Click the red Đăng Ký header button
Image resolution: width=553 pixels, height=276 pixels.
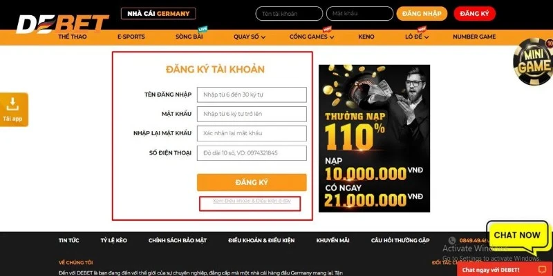click(475, 14)
